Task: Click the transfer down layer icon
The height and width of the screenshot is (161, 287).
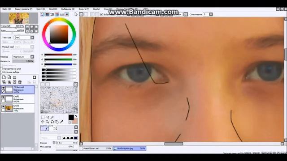Action: [x=4, y=82]
